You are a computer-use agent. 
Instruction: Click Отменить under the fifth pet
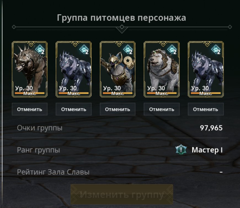206,109
